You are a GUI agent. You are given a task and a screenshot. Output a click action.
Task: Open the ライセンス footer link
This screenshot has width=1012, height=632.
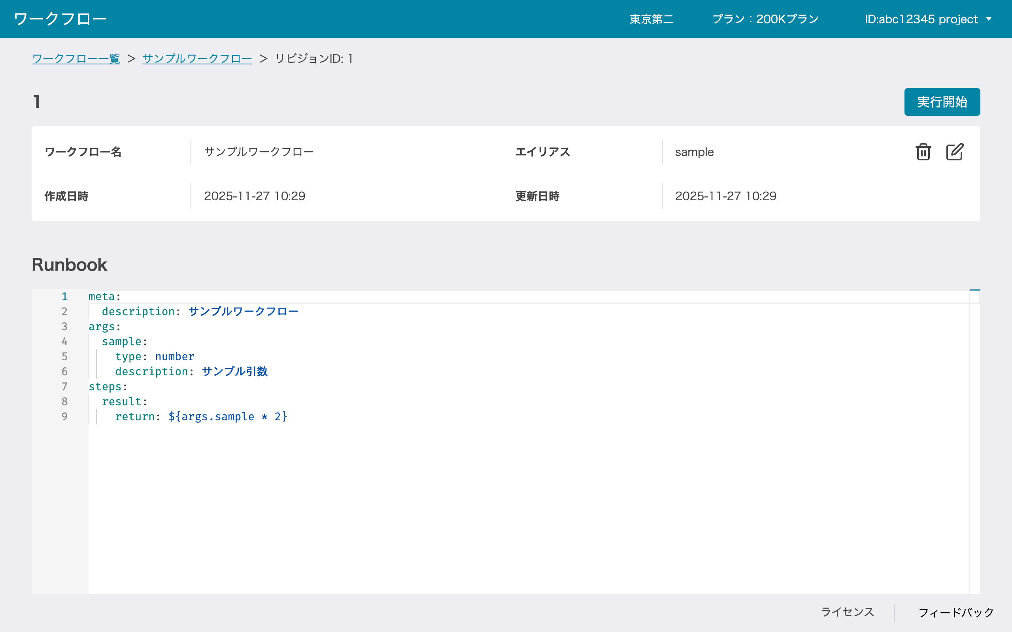pos(847,612)
